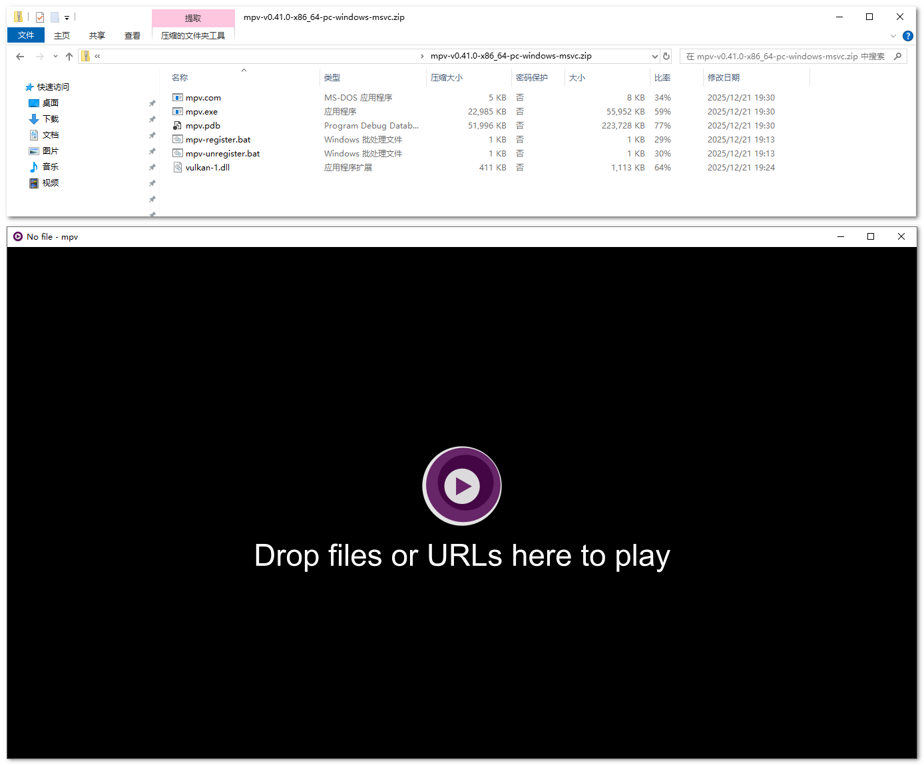Click the mpv.pdb file icon
Screen dimensions: 924x765
pyautogui.click(x=178, y=126)
